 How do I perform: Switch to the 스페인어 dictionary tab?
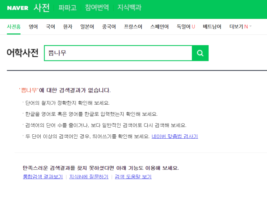point(160,27)
